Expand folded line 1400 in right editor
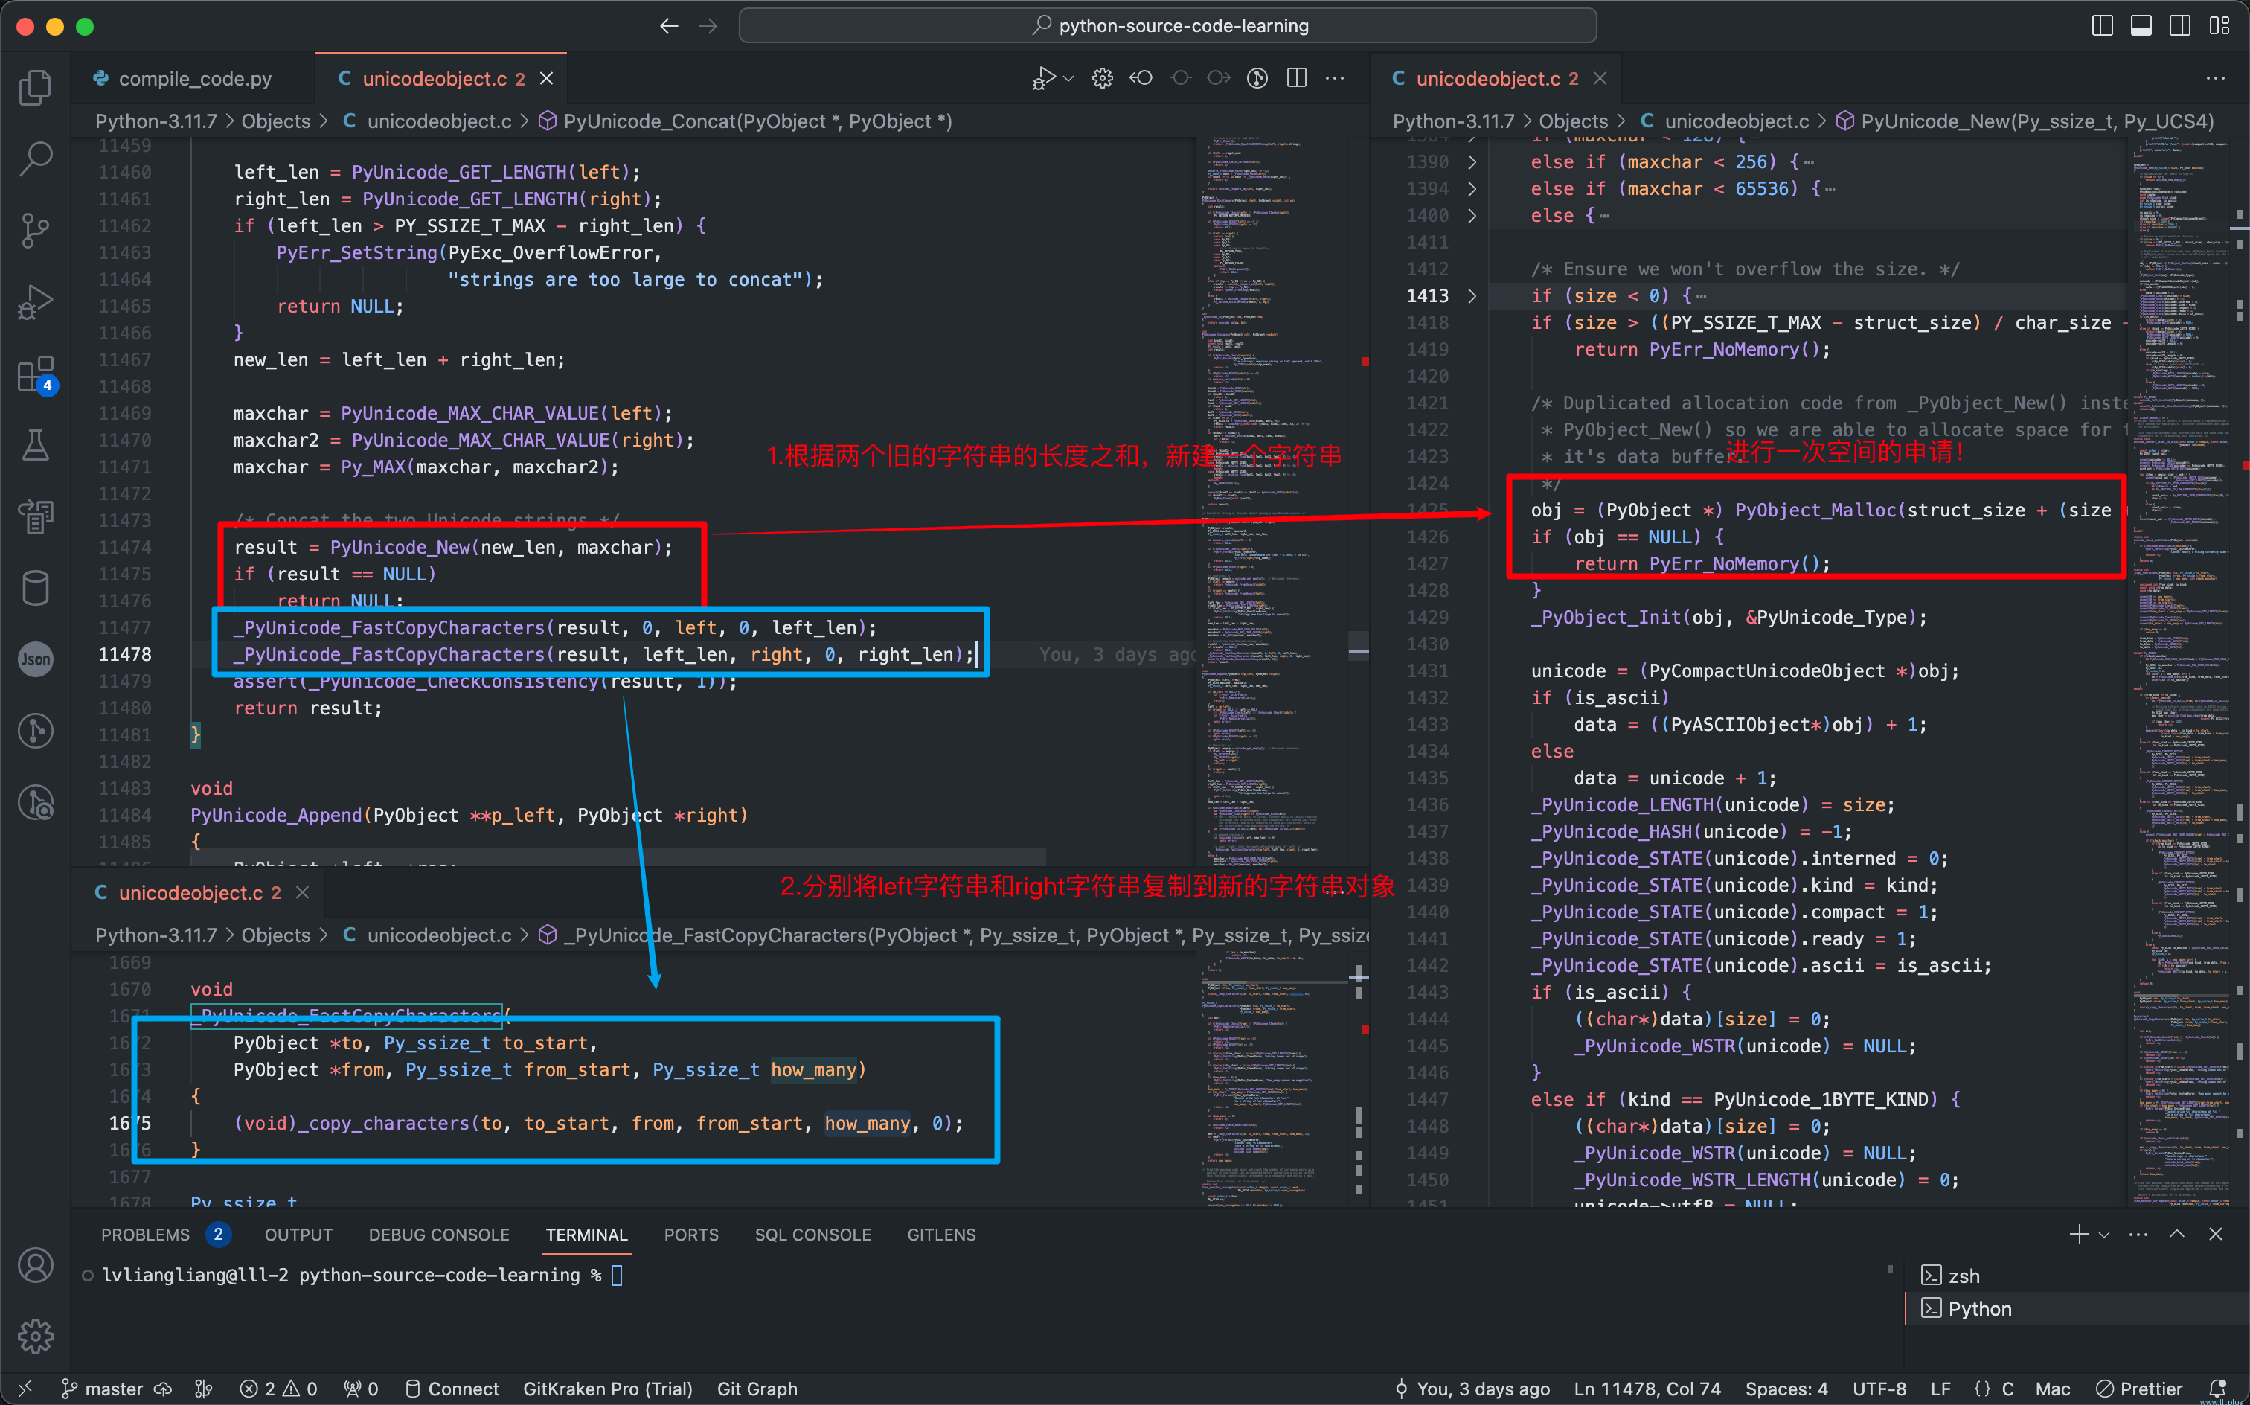Screen dimensions: 2250x1405 [x=1472, y=216]
